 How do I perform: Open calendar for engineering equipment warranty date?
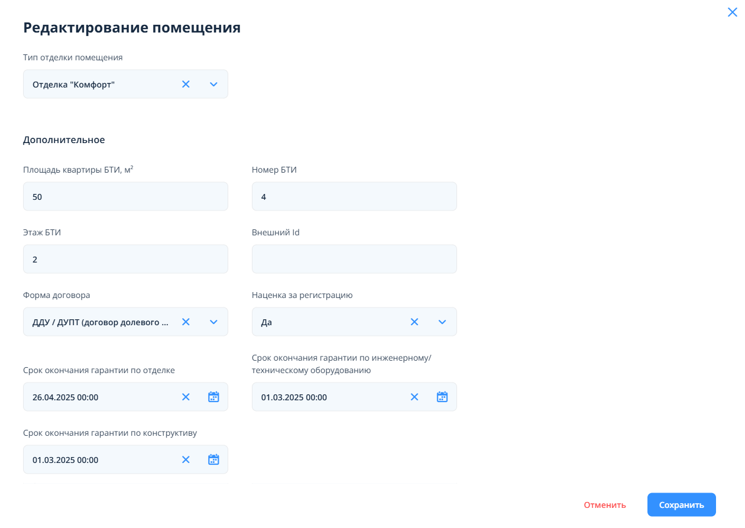(x=442, y=397)
